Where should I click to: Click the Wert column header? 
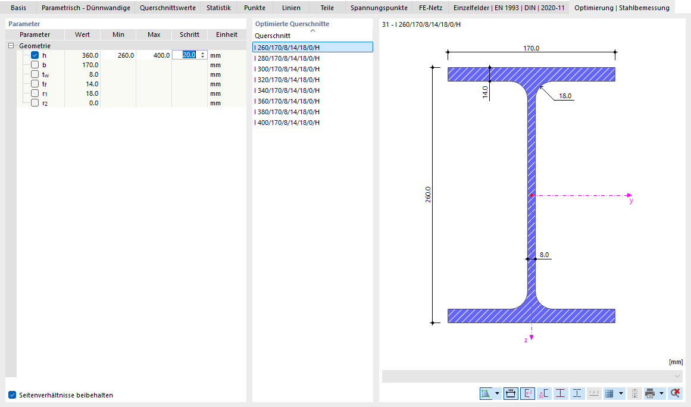click(82, 35)
